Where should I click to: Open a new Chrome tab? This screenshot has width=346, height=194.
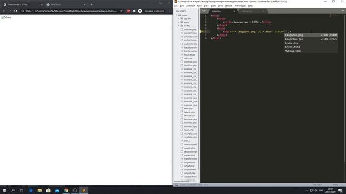click(91, 4)
